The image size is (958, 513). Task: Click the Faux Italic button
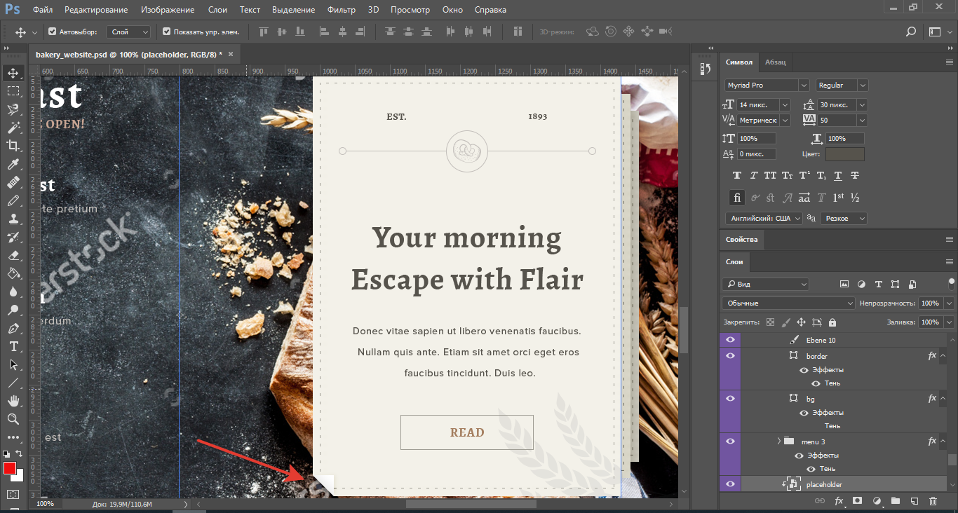(x=754, y=175)
